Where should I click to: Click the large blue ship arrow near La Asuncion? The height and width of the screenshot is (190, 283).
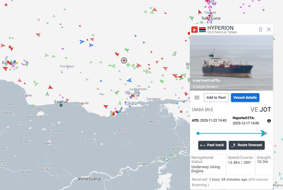[x=129, y=80]
